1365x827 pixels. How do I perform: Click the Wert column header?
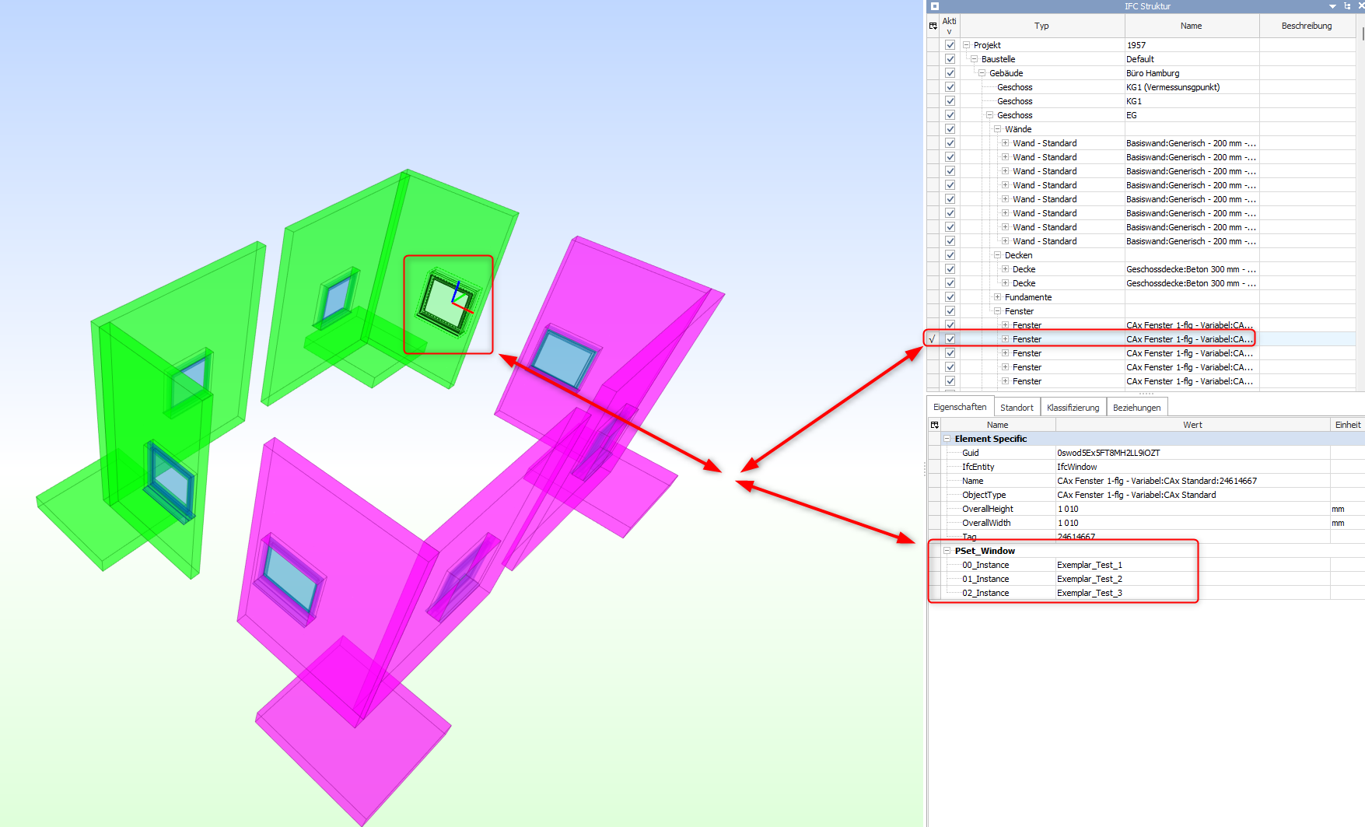coord(1192,425)
